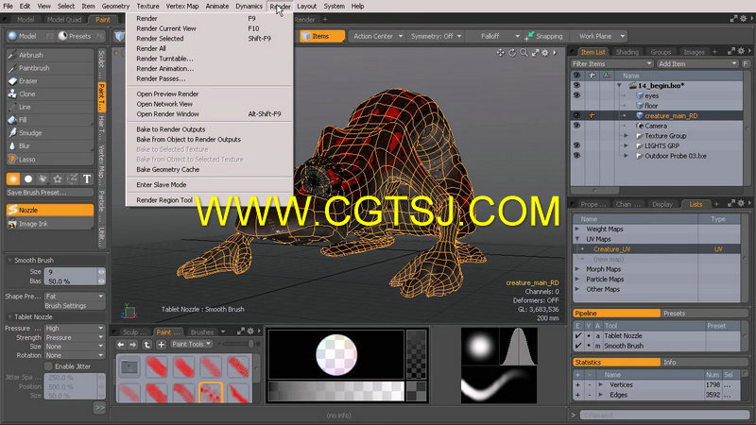Select the Line paint tool
756x425 pixels.
tap(50, 107)
